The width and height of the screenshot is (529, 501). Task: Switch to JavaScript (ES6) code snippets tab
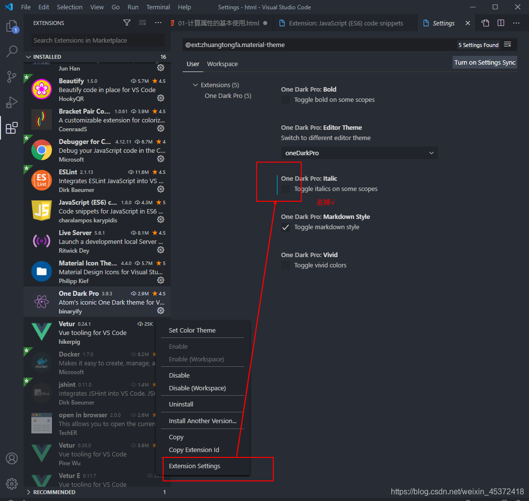pyautogui.click(x=345, y=23)
